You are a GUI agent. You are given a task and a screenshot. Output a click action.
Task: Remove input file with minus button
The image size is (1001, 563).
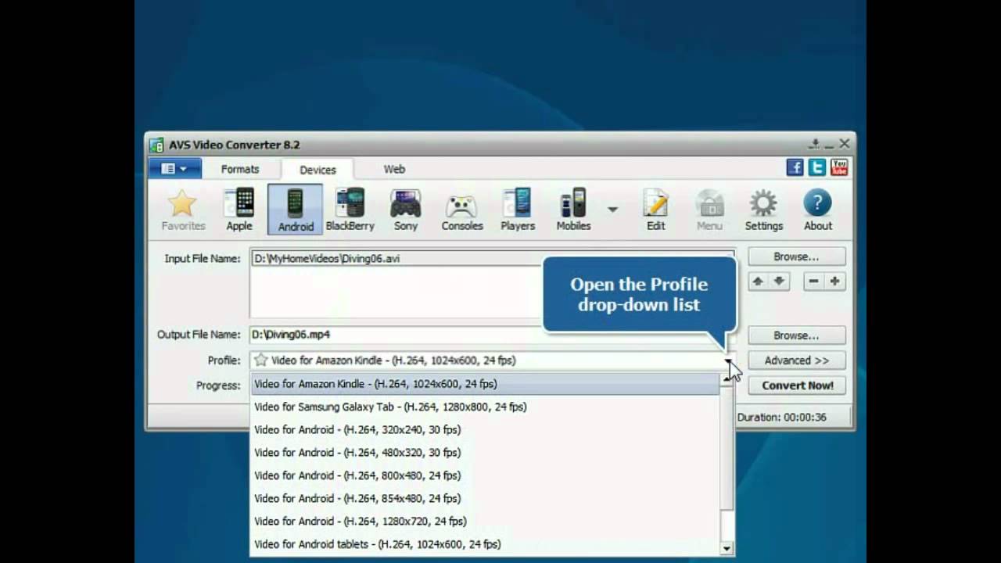point(814,281)
